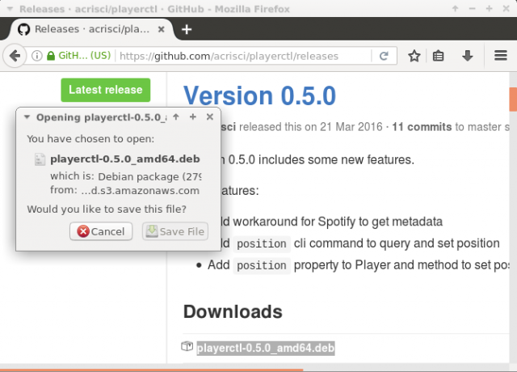
Task: Open site information via the info icon
Action: click(37, 56)
